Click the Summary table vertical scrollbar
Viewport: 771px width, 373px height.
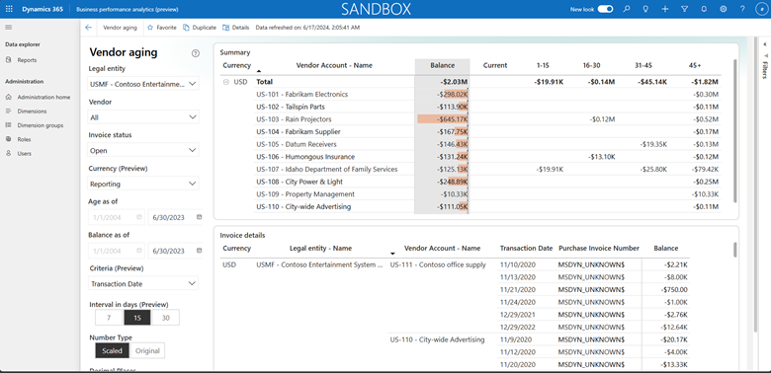point(735,130)
